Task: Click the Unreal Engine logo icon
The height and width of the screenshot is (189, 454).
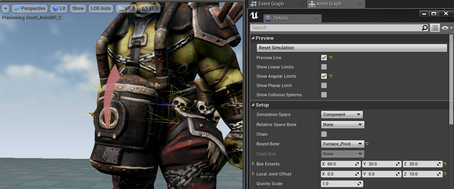Action: [x=255, y=16]
